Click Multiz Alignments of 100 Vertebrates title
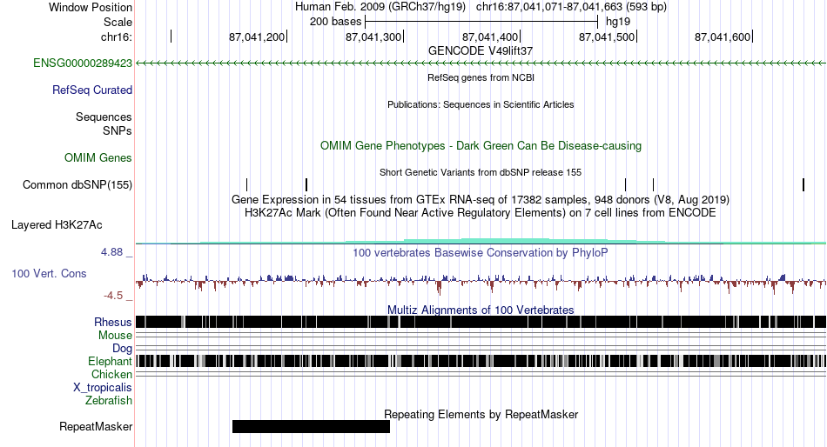The width and height of the screenshot is (827, 447). [481, 310]
